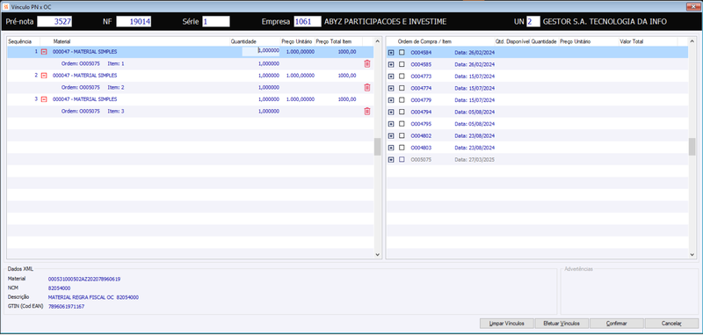
Task: Delete the link Ordem O005075 Item: 1
Action: coord(366,63)
